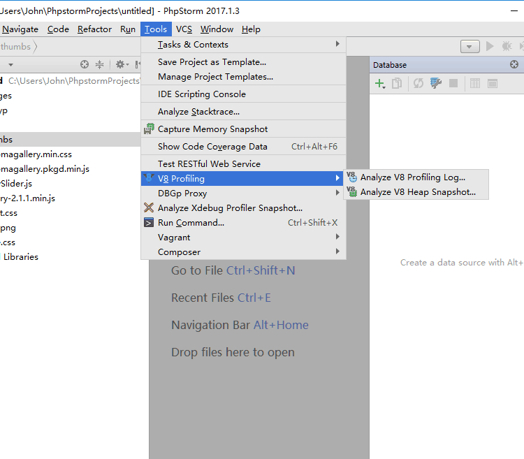Choose Save Project as Template
The height and width of the screenshot is (459, 524).
(x=243, y=62)
